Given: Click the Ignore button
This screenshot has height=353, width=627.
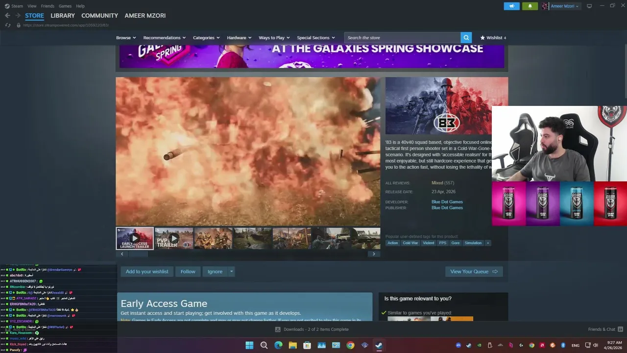Looking at the screenshot, I should tap(215, 272).
